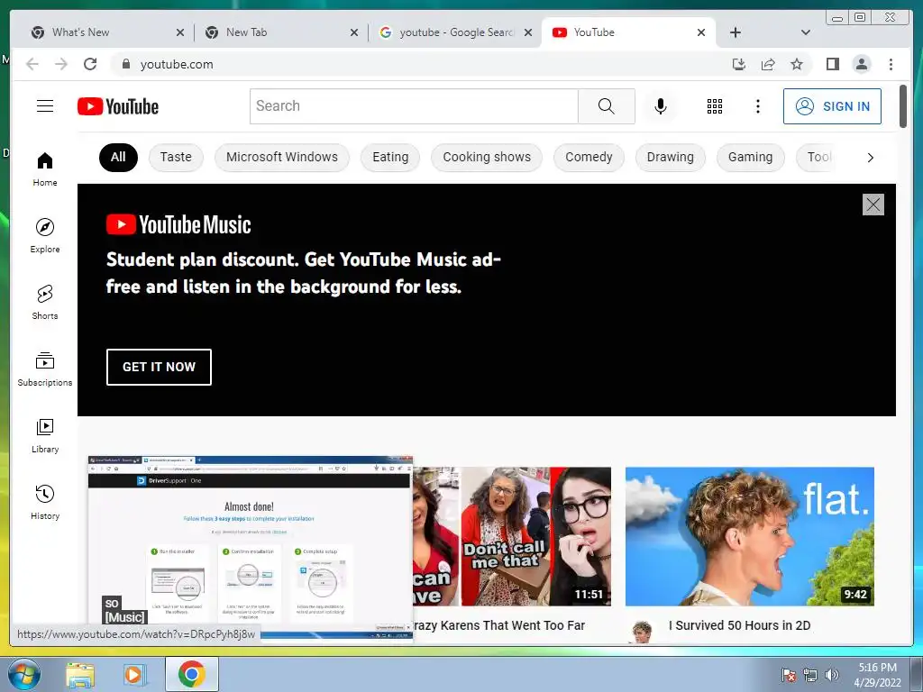Image resolution: width=923 pixels, height=692 pixels.
Task: Open Chrome profile avatar
Action: 861,64
